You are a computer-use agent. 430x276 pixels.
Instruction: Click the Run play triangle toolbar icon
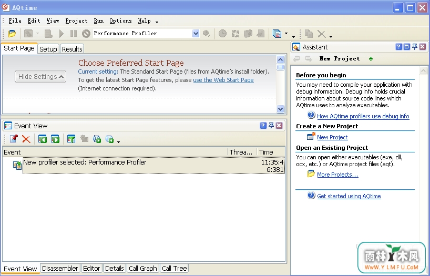pyautogui.click(x=62, y=34)
